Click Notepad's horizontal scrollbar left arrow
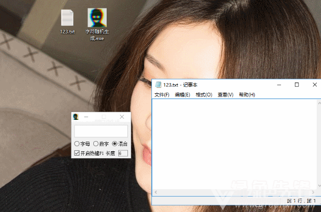Image resolution: width=321 pixels, height=212 pixels. [x=156, y=192]
